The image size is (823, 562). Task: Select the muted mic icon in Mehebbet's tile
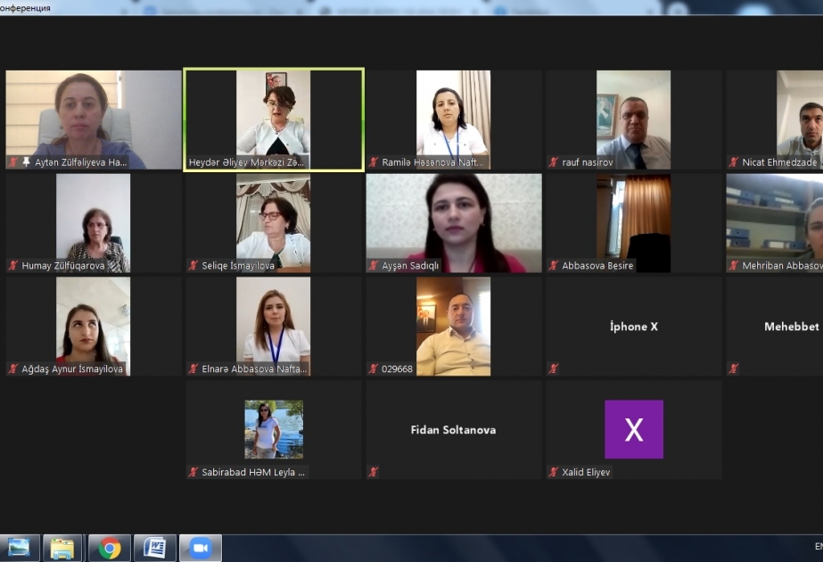point(733,368)
